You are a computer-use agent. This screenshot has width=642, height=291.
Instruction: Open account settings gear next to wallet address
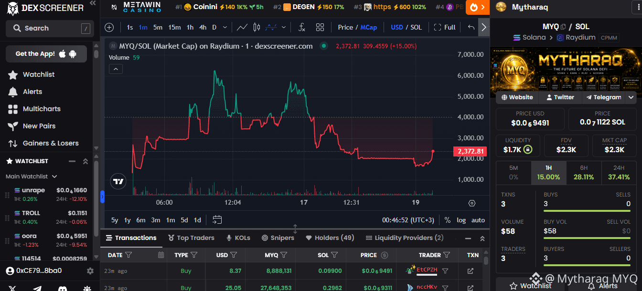point(90,271)
